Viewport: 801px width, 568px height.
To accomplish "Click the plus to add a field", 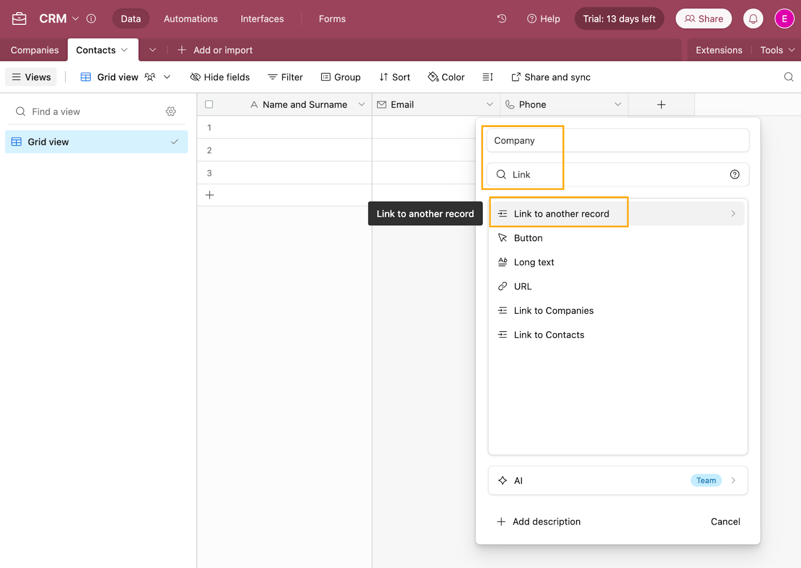I will (661, 105).
